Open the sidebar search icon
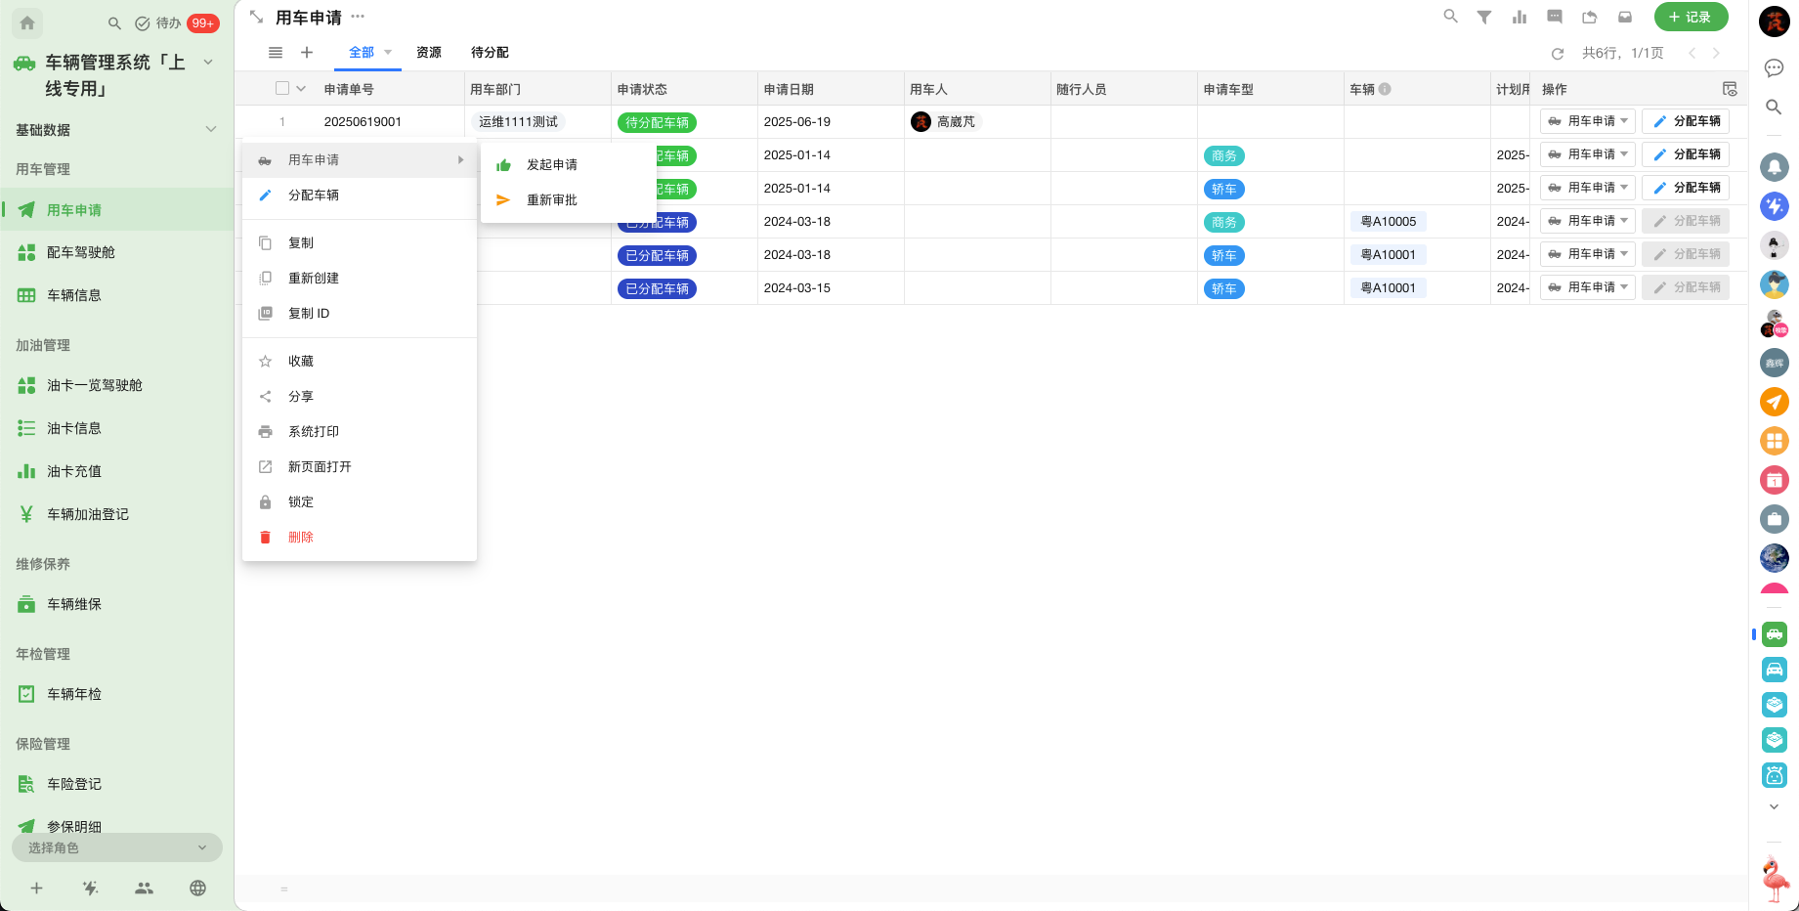This screenshot has height=911, width=1799. [x=114, y=22]
